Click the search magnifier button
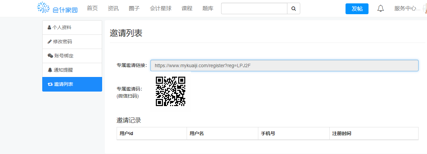 click(293, 8)
